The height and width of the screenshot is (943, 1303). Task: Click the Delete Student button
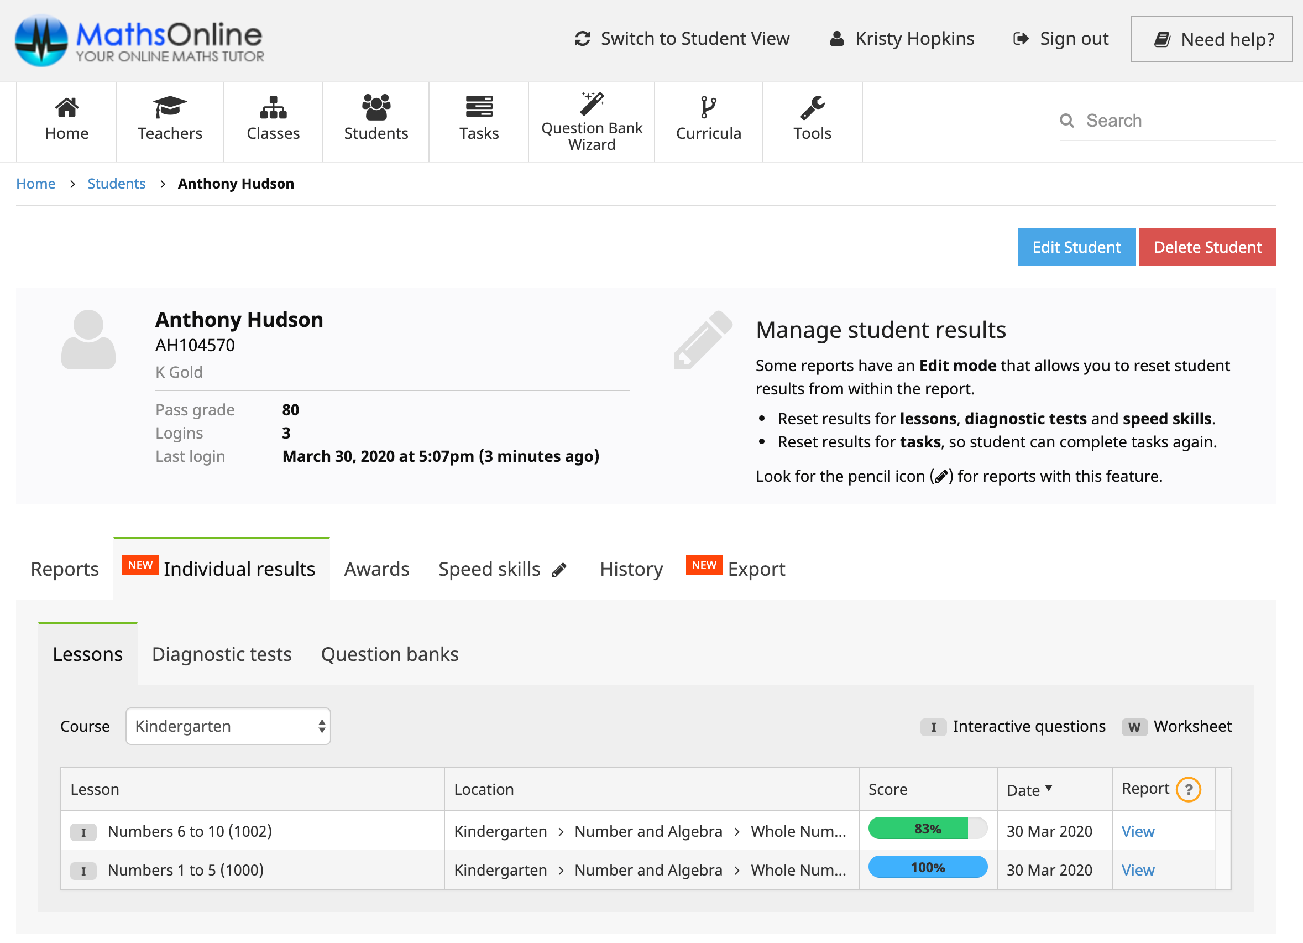click(1207, 247)
